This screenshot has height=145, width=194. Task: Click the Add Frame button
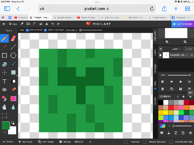coord(25,142)
